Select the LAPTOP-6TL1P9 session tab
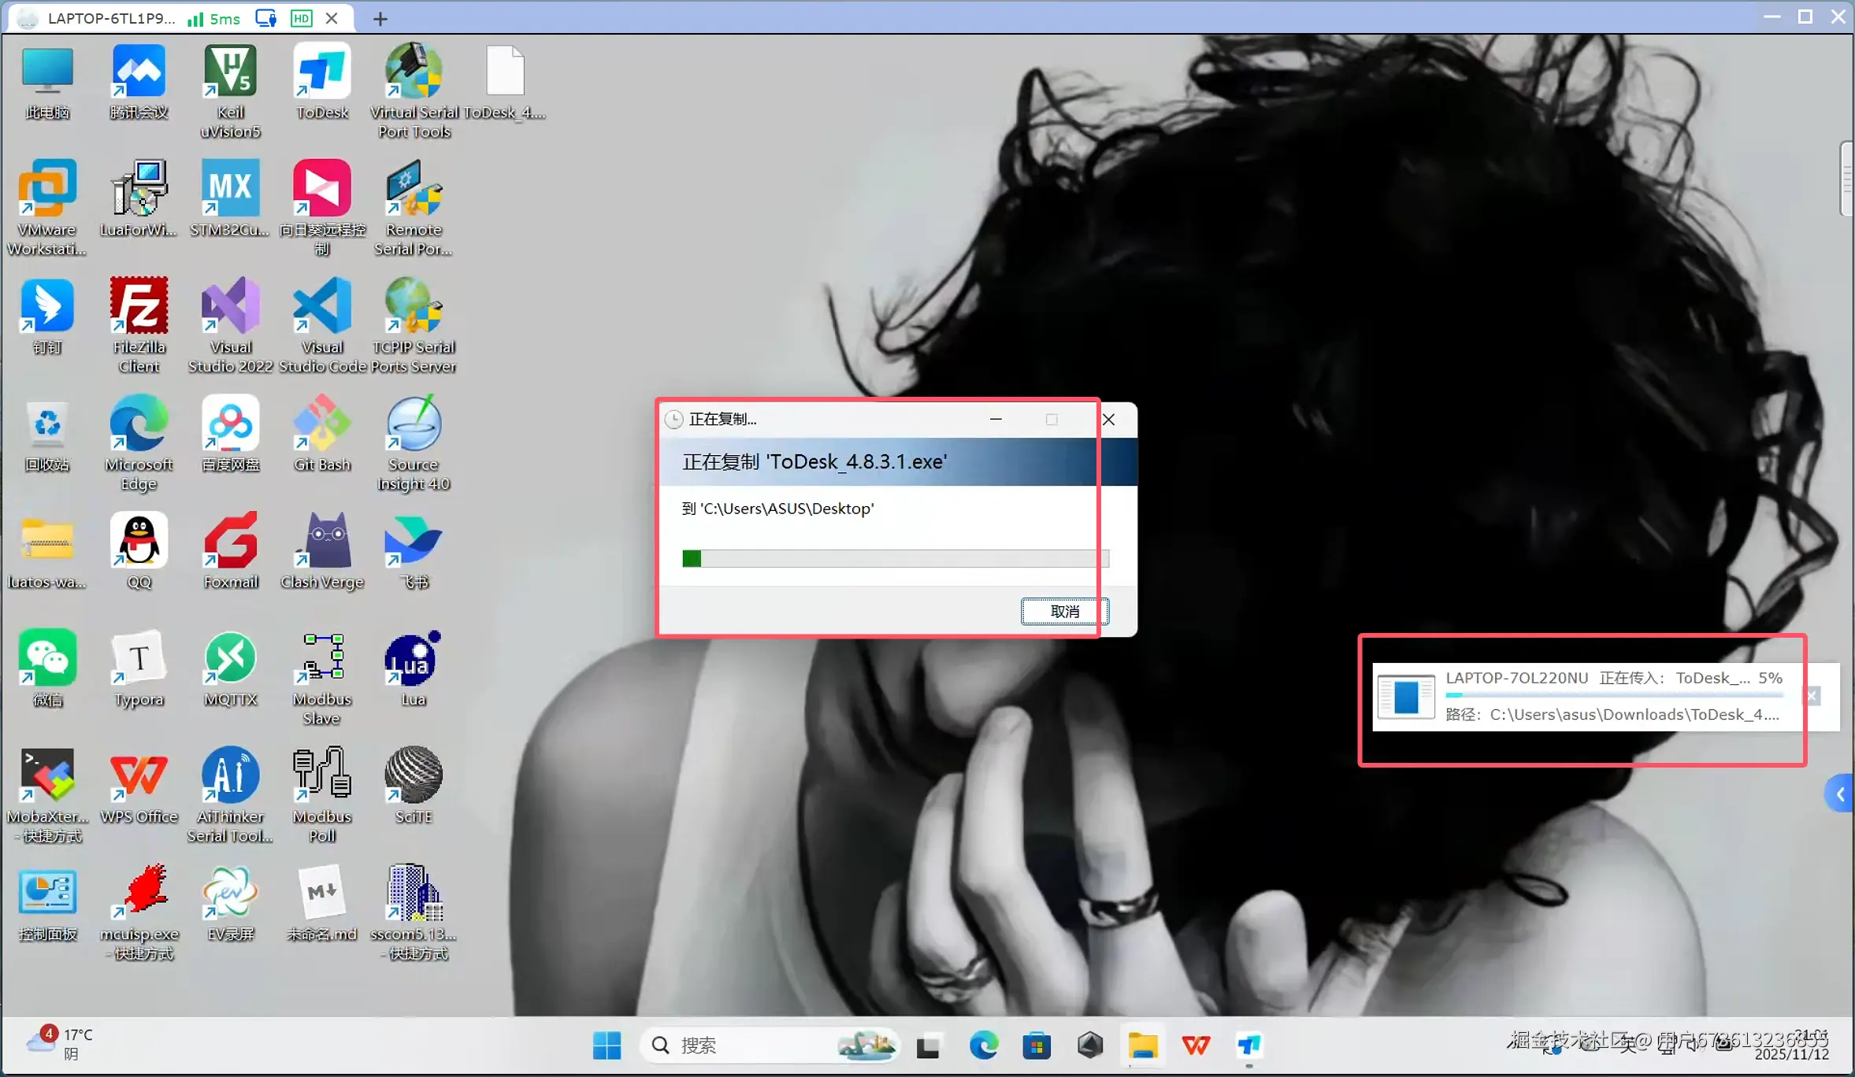 110,18
